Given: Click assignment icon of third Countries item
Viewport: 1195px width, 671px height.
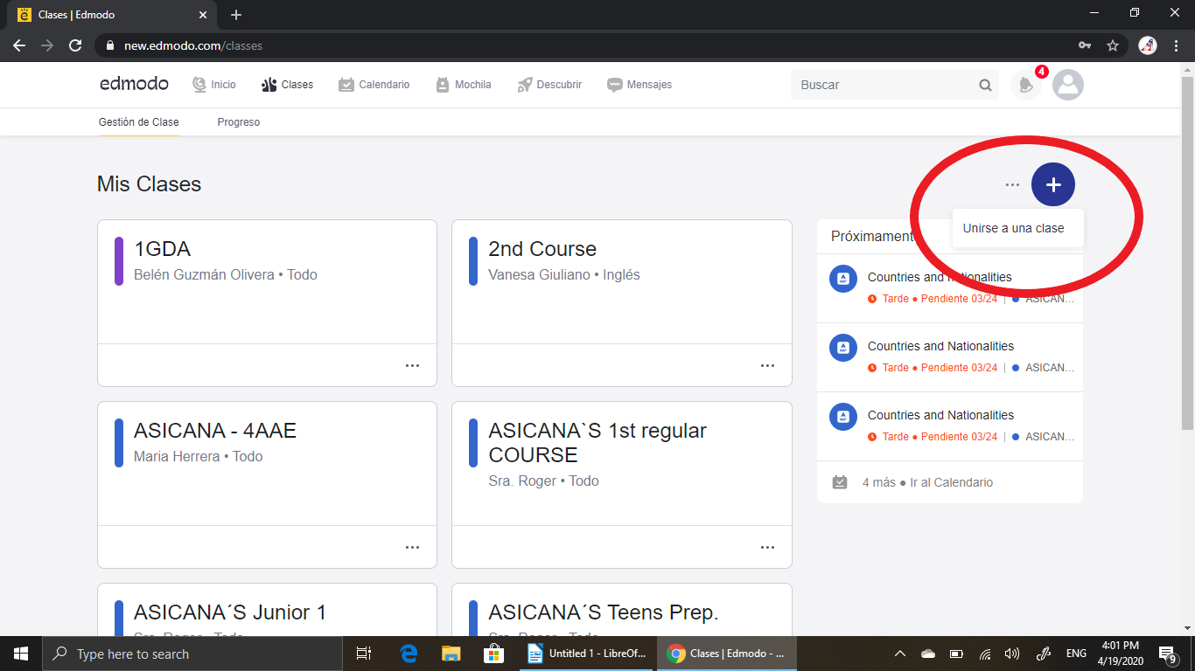Looking at the screenshot, I should [x=843, y=417].
